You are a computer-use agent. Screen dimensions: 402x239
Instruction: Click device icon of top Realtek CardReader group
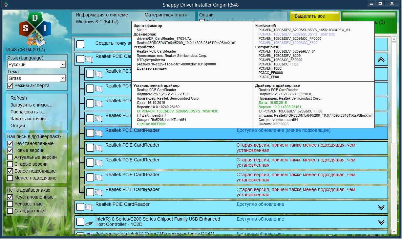coord(89,60)
